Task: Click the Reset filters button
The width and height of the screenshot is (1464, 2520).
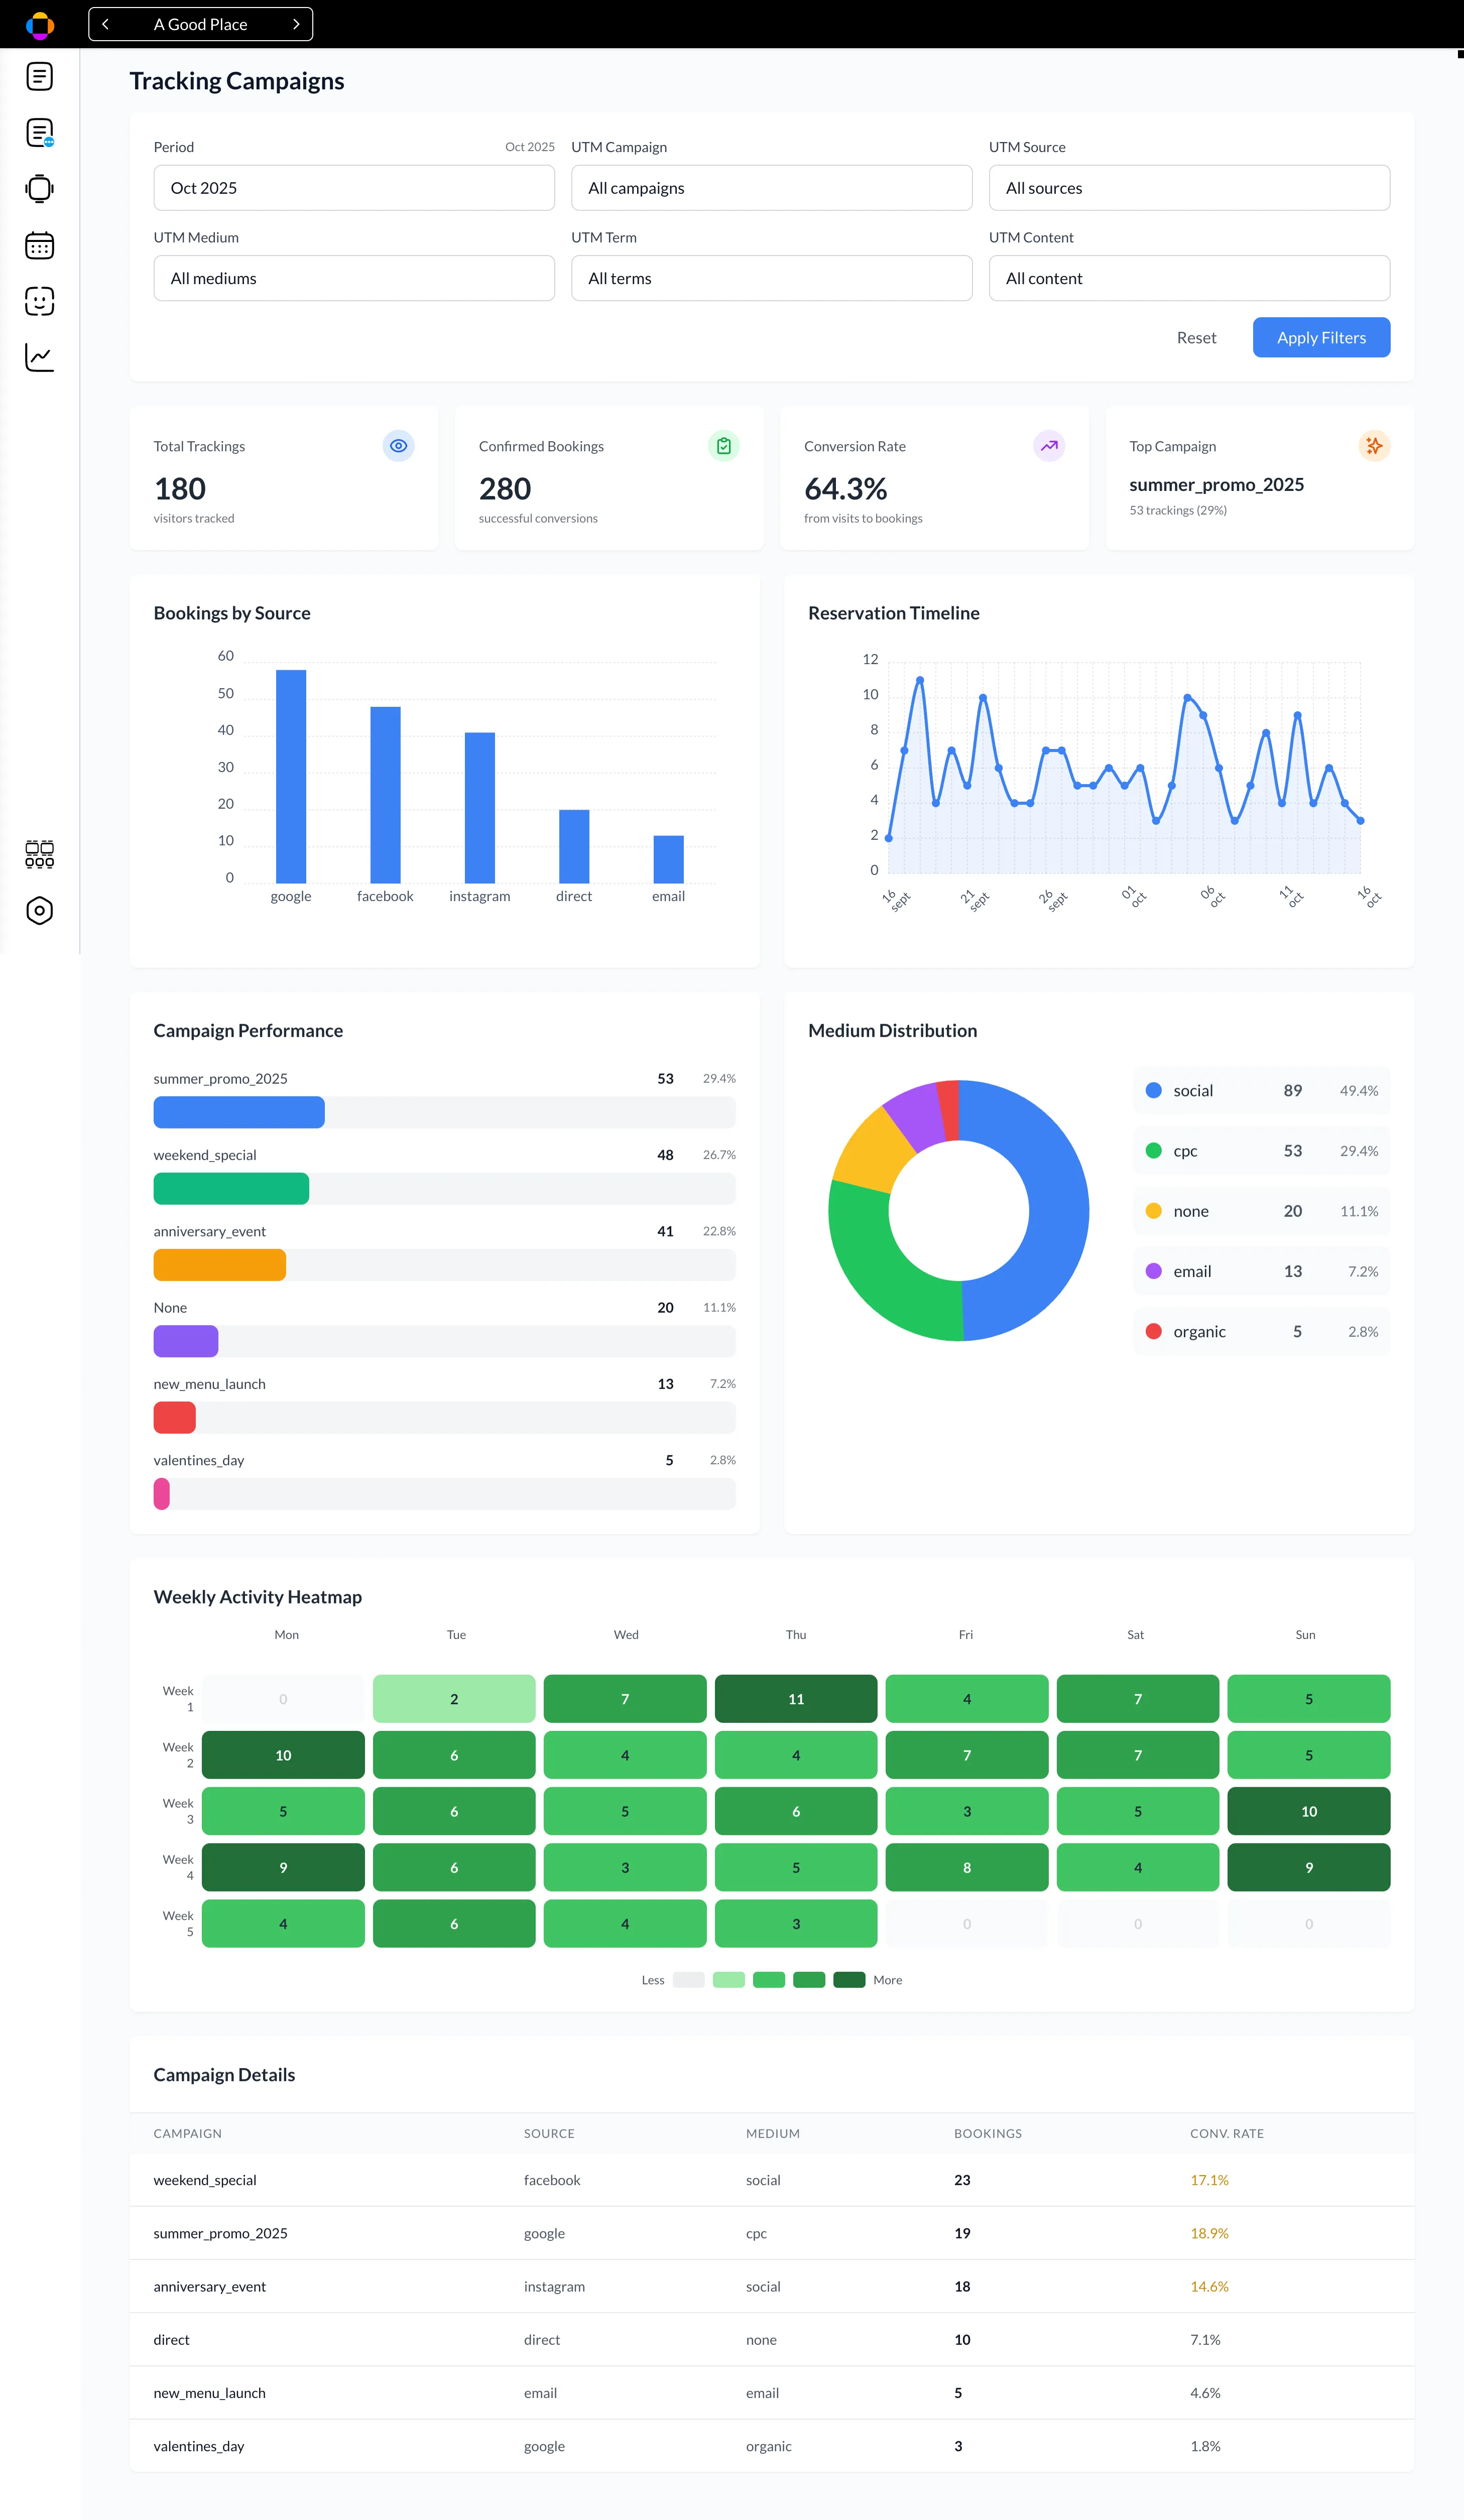Action: coord(1196,338)
